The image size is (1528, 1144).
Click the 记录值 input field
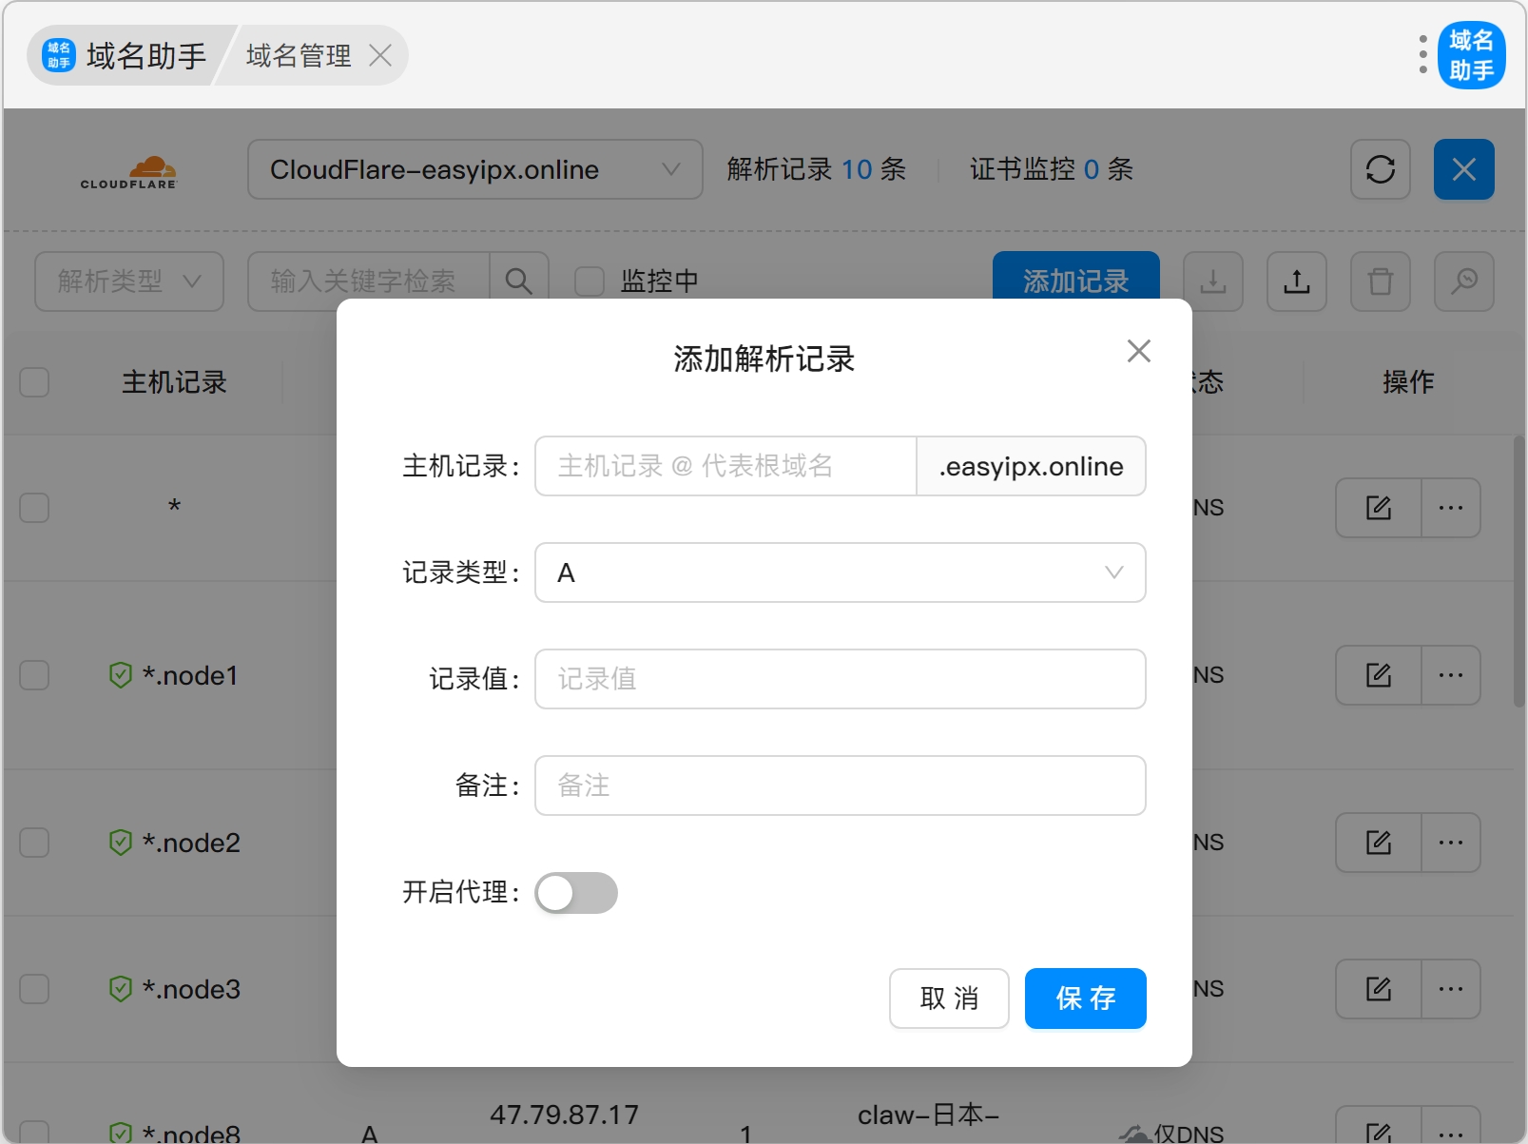coord(841,679)
